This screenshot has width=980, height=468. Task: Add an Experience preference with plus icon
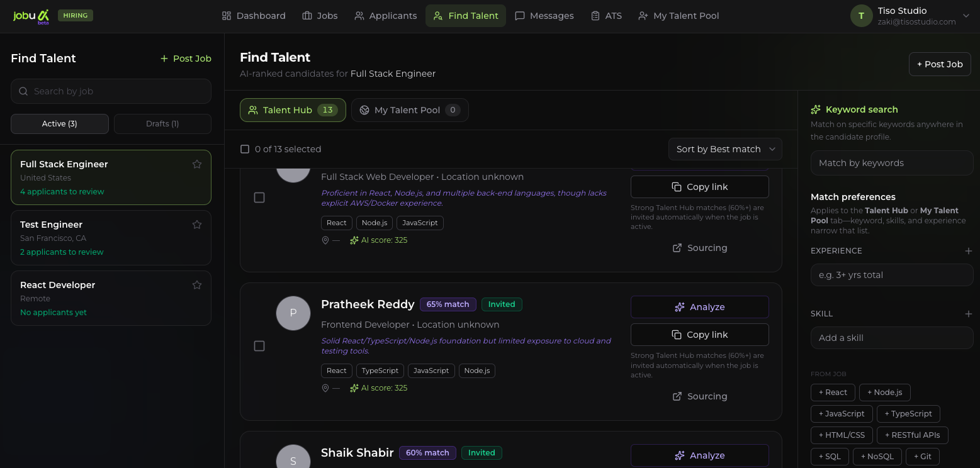(968, 251)
